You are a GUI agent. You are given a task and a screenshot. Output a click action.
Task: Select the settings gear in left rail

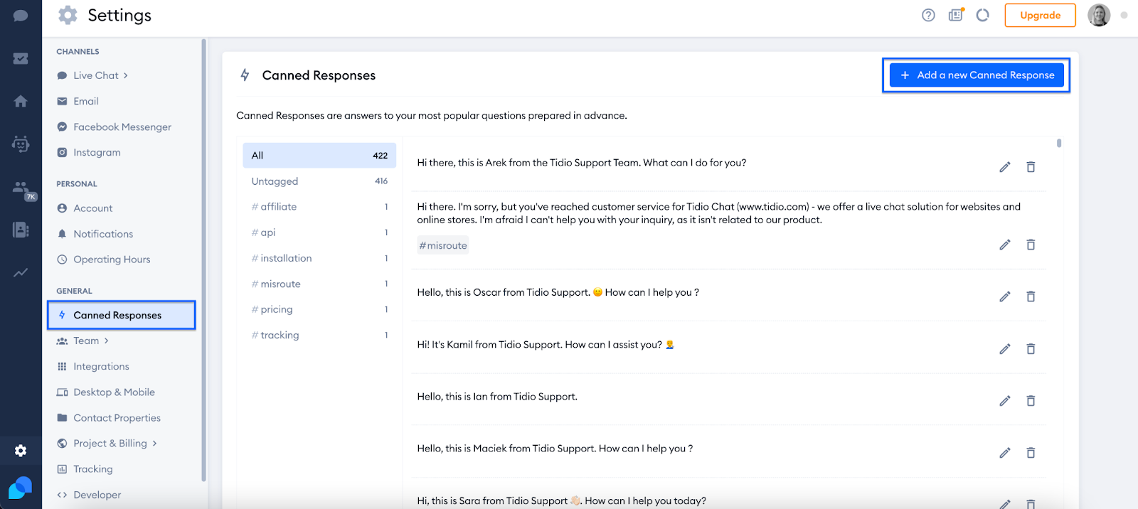tap(21, 451)
